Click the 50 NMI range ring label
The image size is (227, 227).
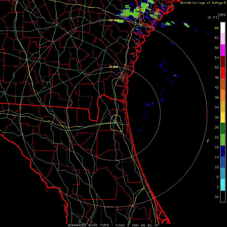click(114, 67)
